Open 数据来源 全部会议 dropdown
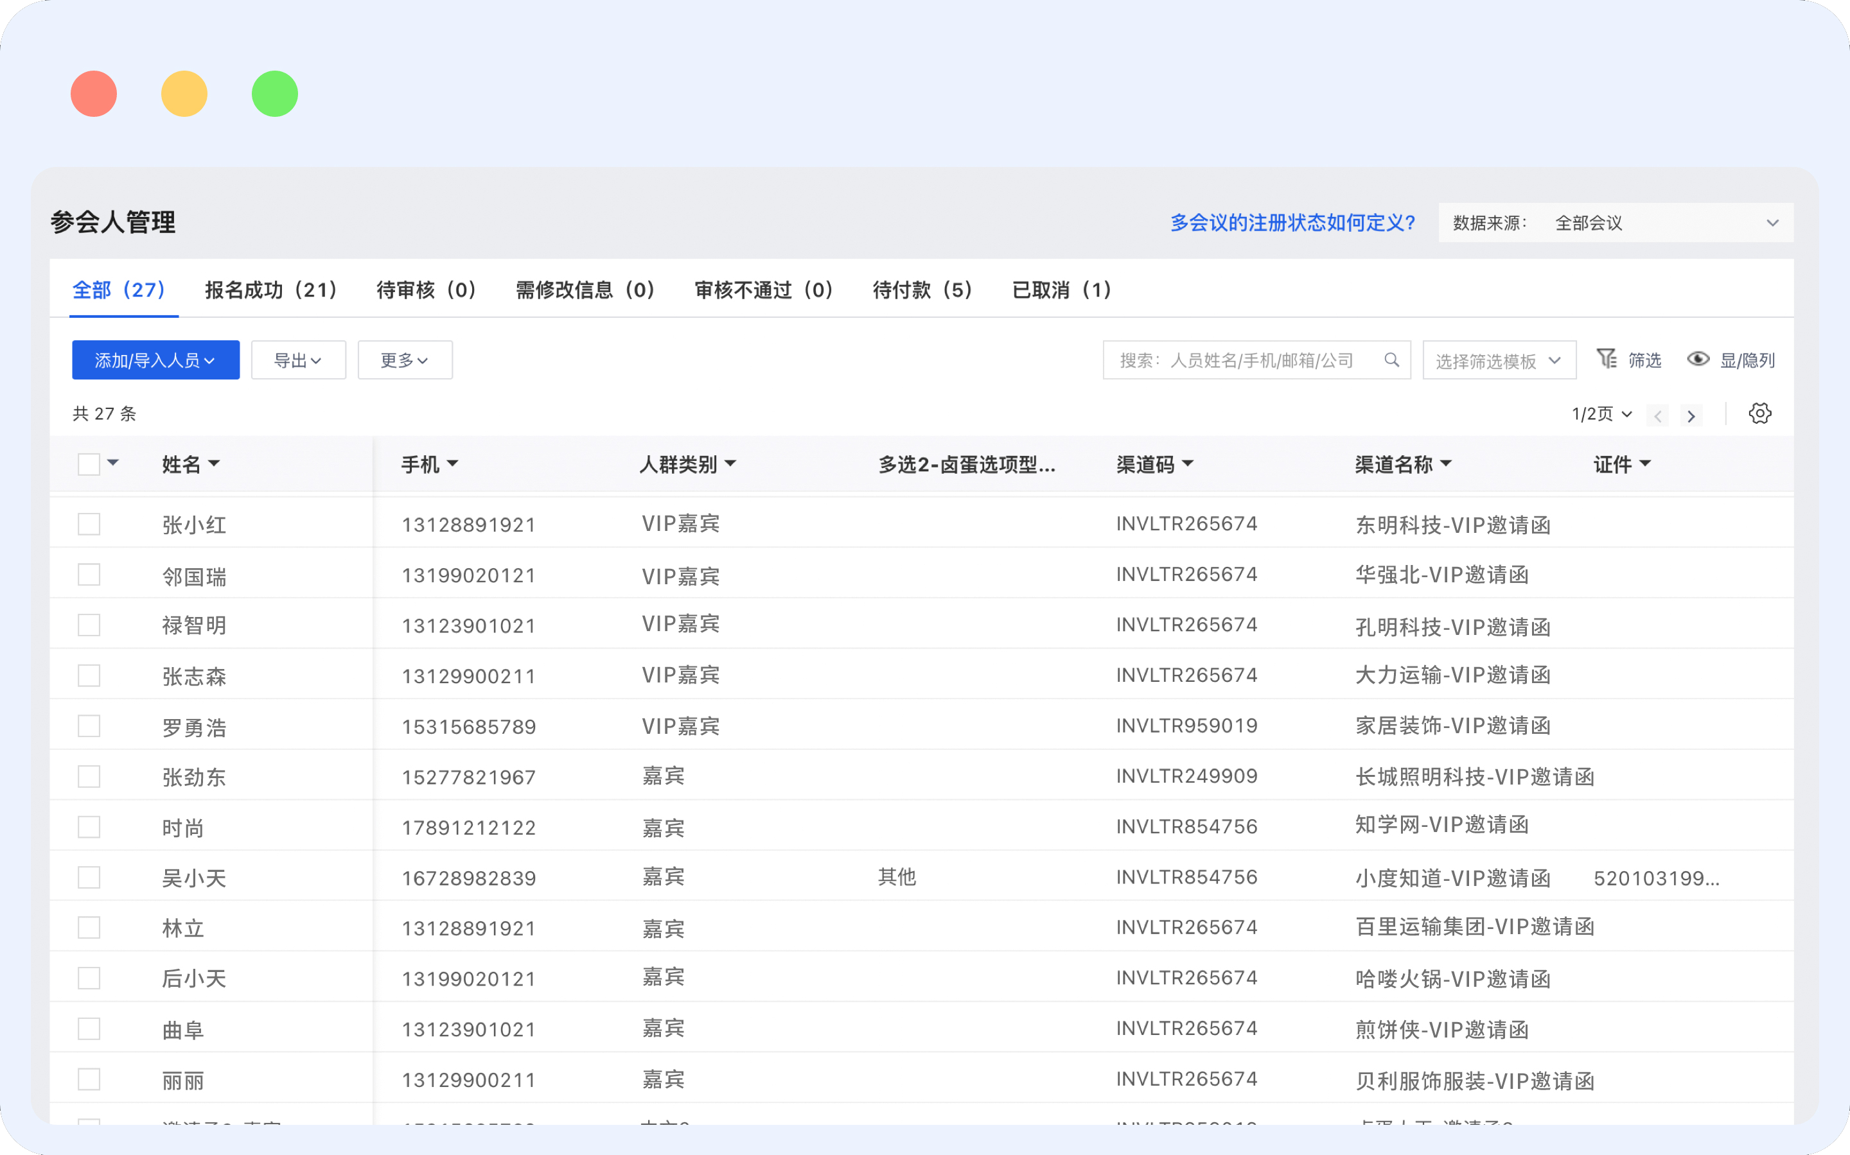This screenshot has height=1155, width=1850. click(x=1616, y=223)
